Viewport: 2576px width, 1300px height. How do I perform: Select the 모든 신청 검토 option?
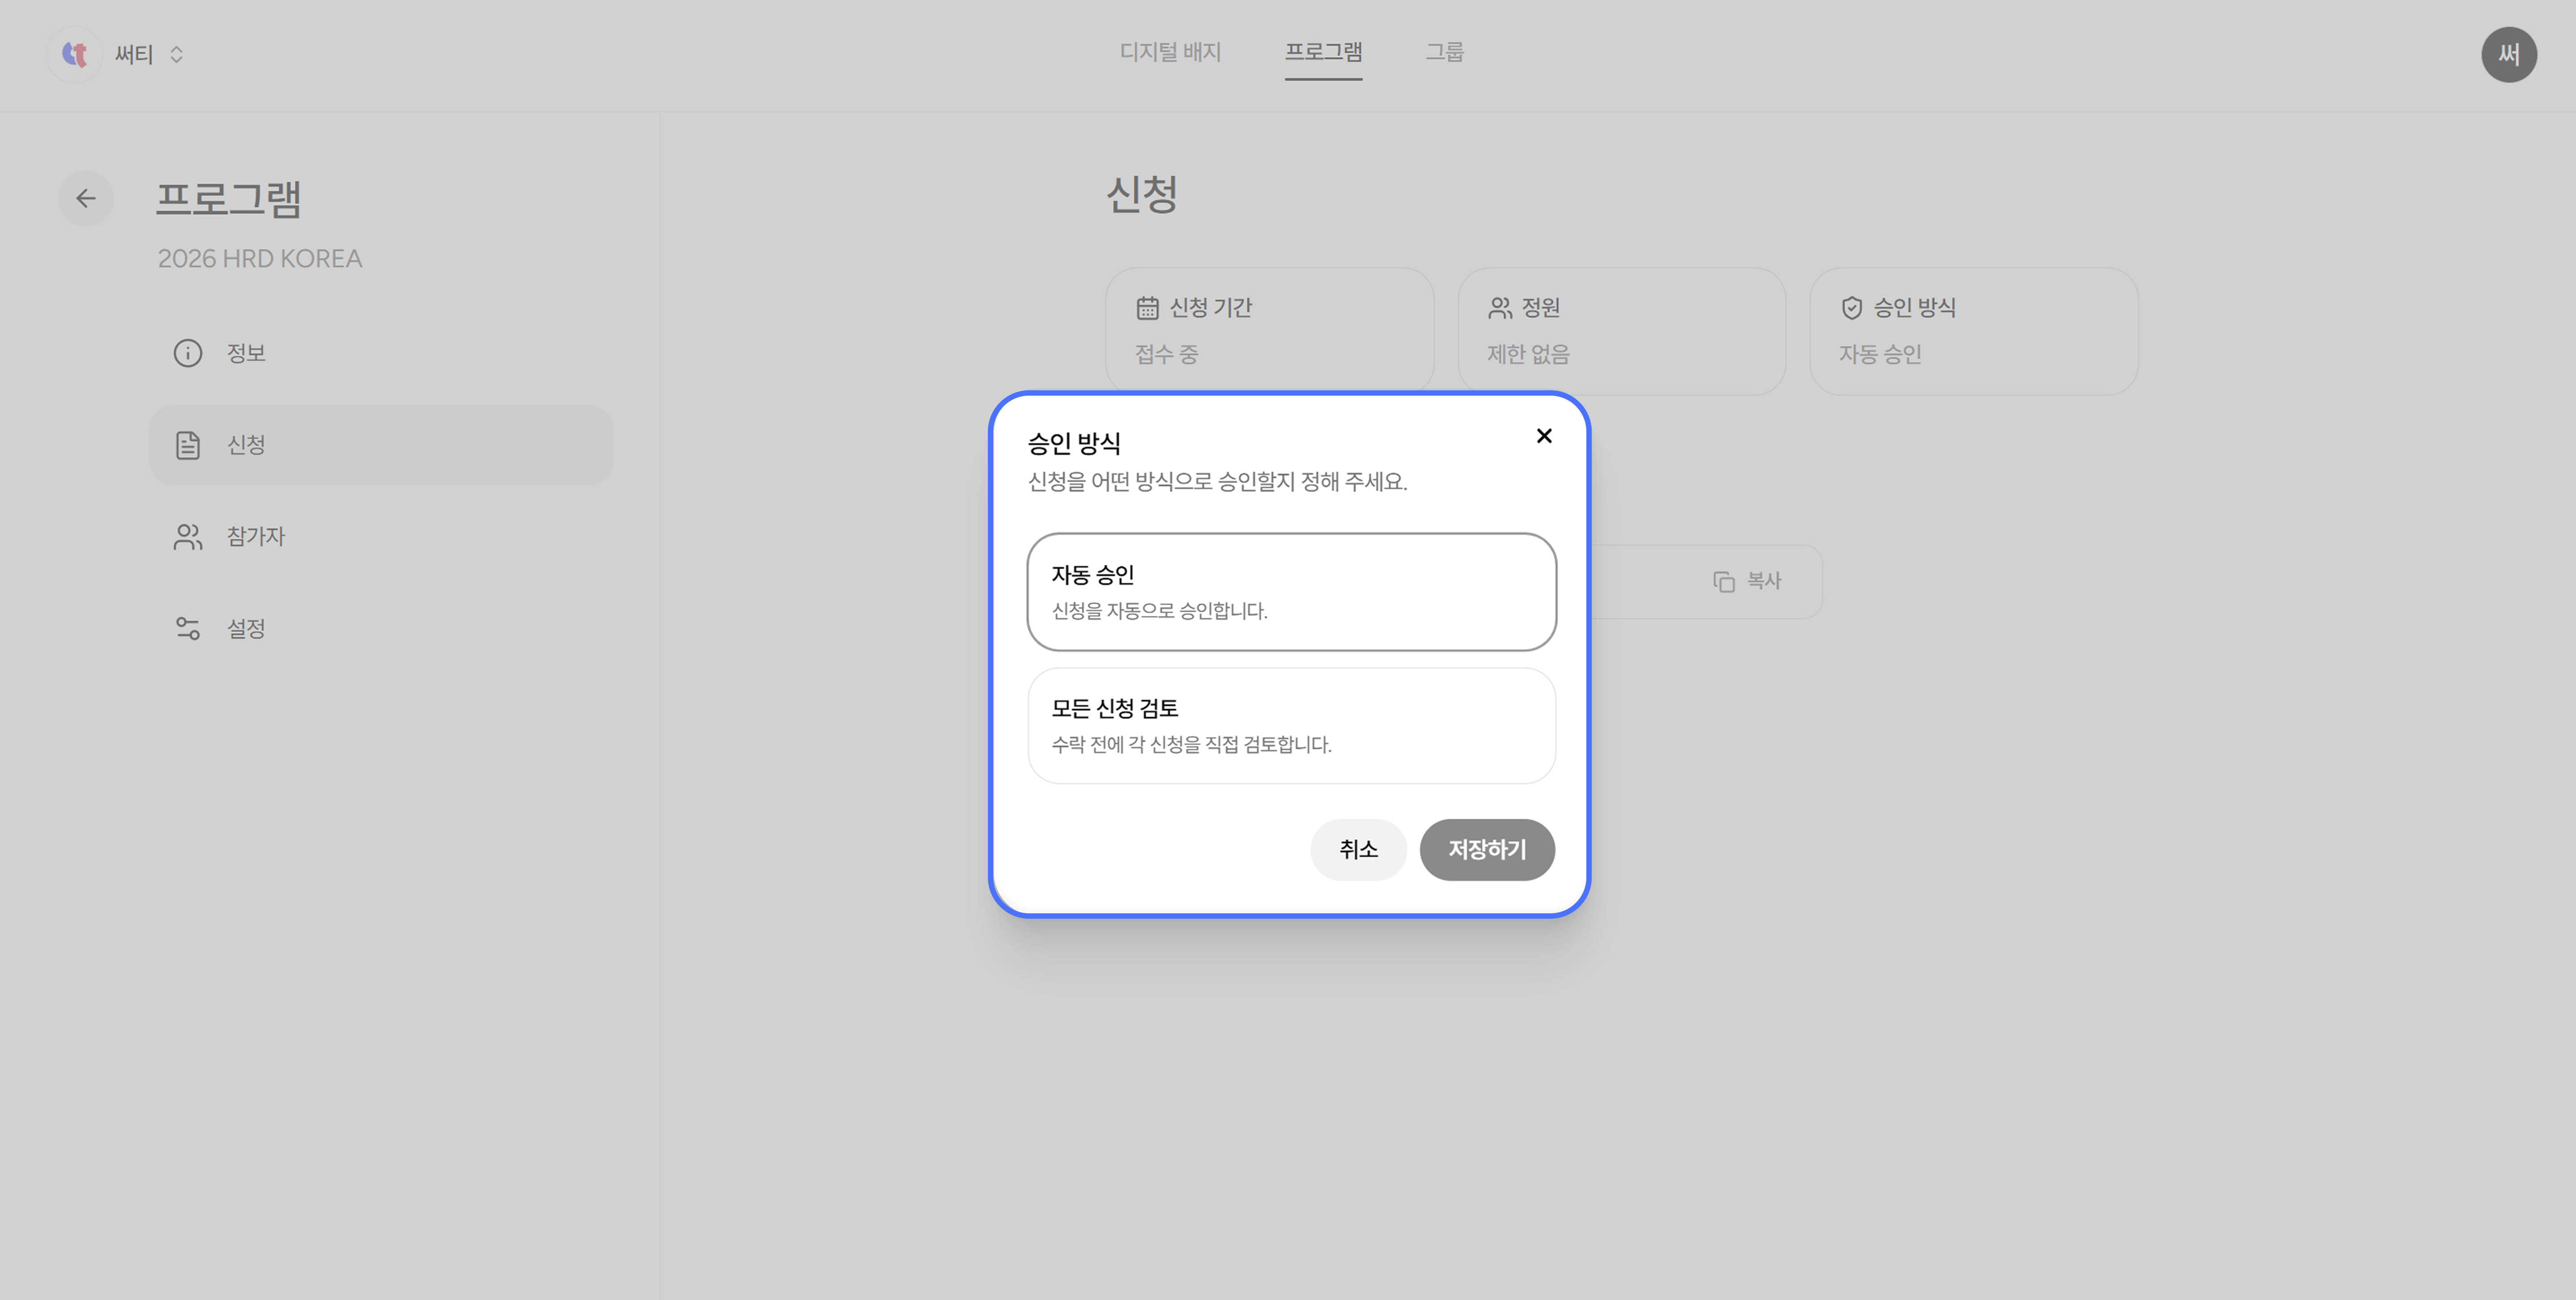(x=1291, y=726)
